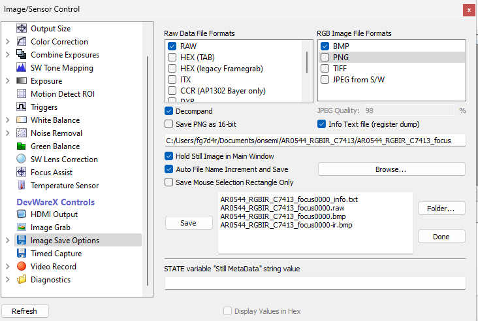Expand the Diagnostics tree node
This screenshot has width=478, height=321.
pos(7,280)
